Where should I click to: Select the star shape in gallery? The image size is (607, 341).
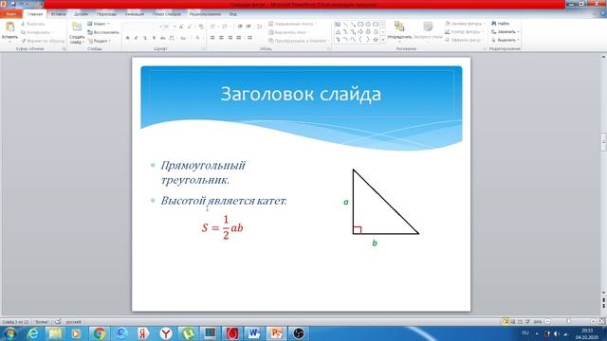(376, 40)
